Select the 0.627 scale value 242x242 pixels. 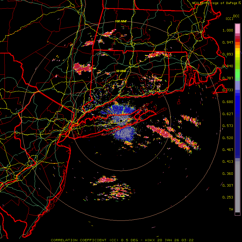(x=228, y=114)
